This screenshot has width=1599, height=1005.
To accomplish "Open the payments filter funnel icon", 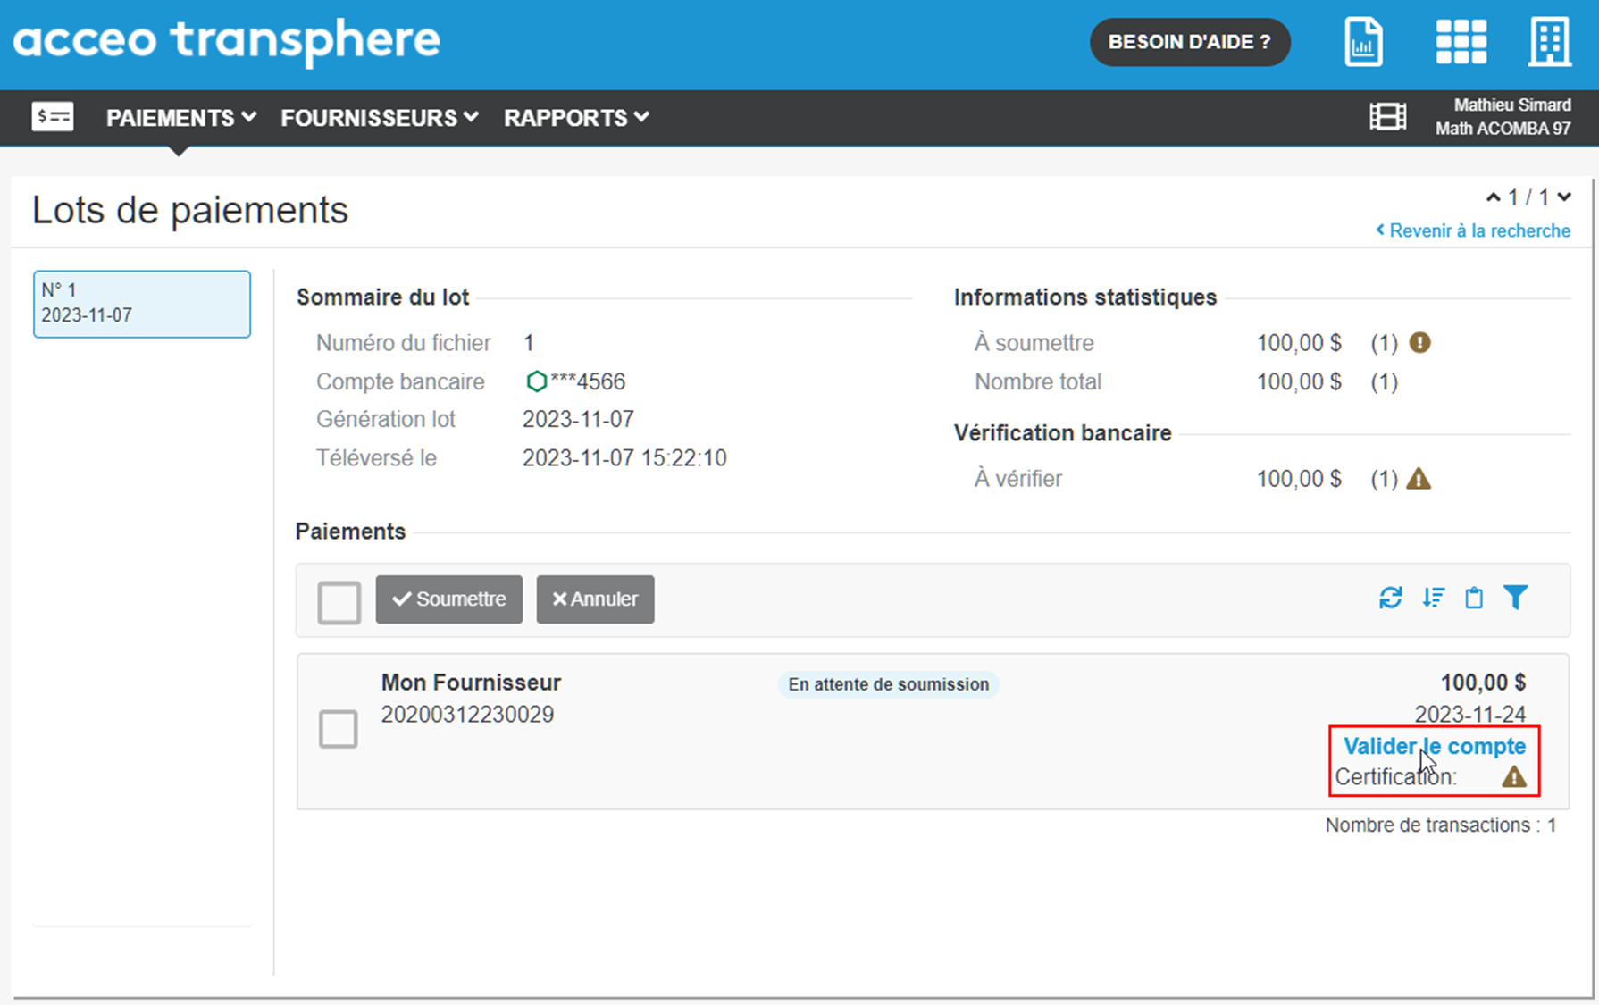I will (1516, 598).
